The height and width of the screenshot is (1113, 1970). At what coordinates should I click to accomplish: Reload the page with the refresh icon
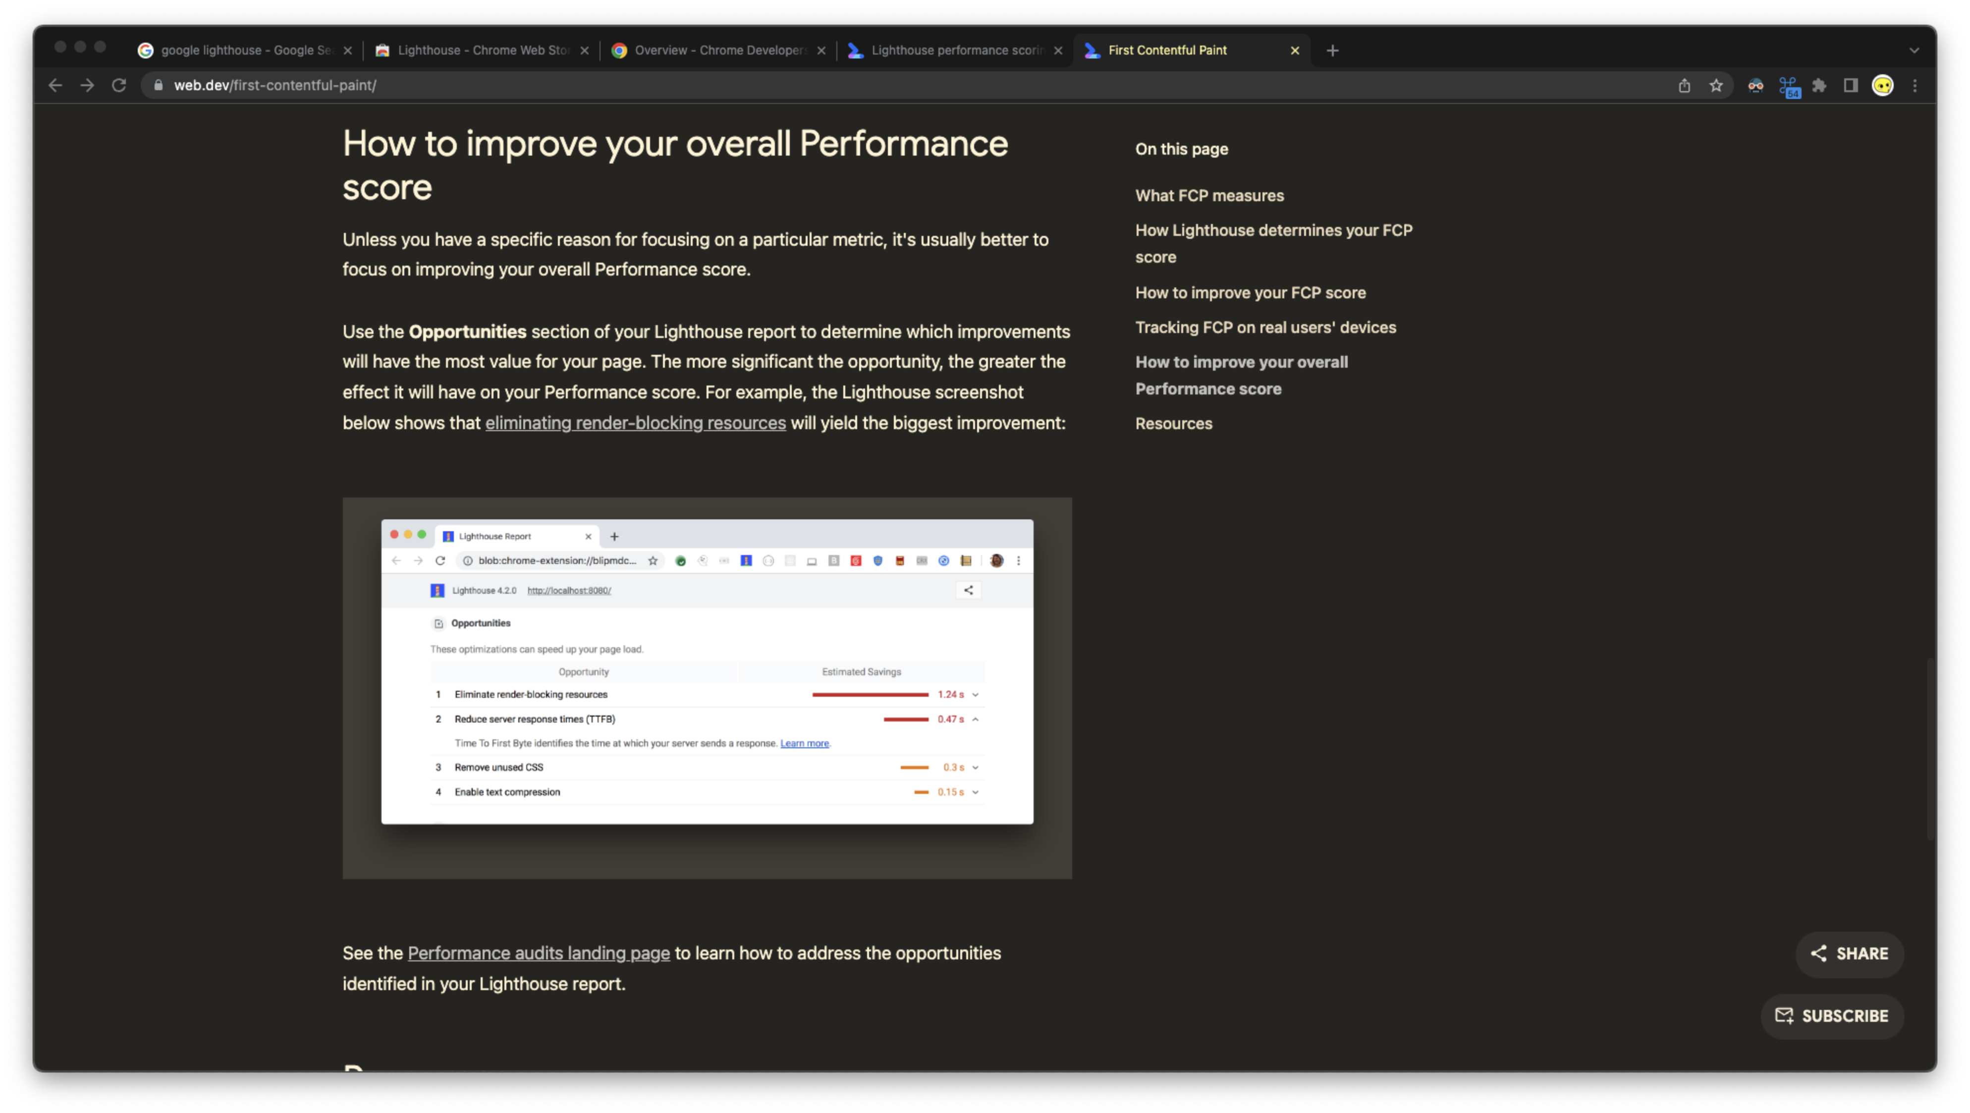pyautogui.click(x=118, y=86)
